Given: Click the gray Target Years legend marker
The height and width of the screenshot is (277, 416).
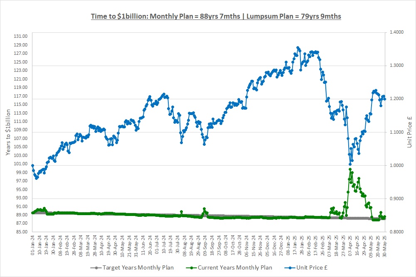Looking at the screenshot, I should (x=96, y=267).
